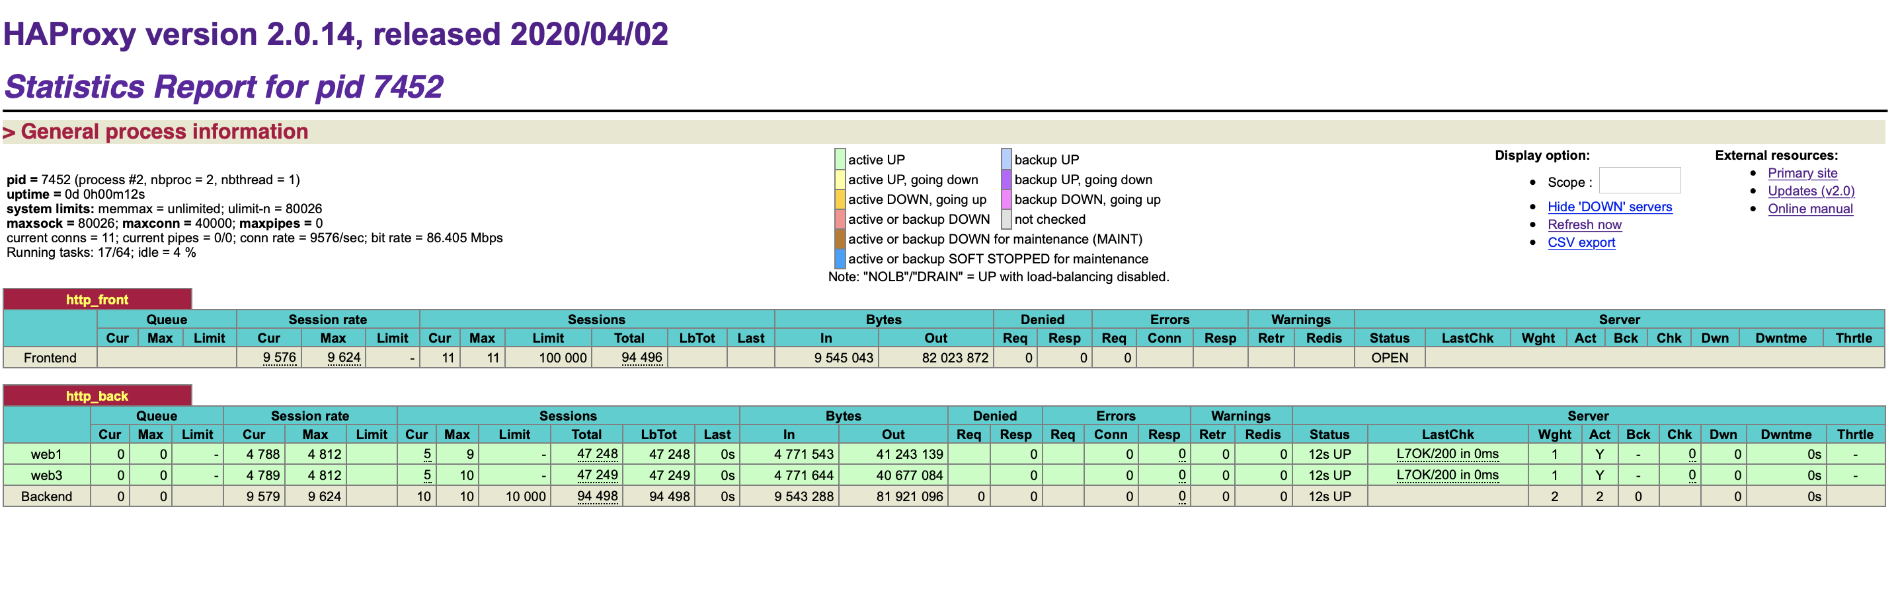Click the Frontend row label
Viewport: 1896px width, 610px height.
pos(50,358)
